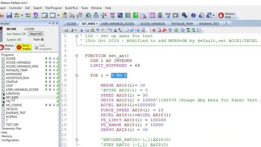The height and width of the screenshot is (147, 261).
Task: Collapse the FUNCTION set_ax fold marker
Action: (x=77, y=56)
